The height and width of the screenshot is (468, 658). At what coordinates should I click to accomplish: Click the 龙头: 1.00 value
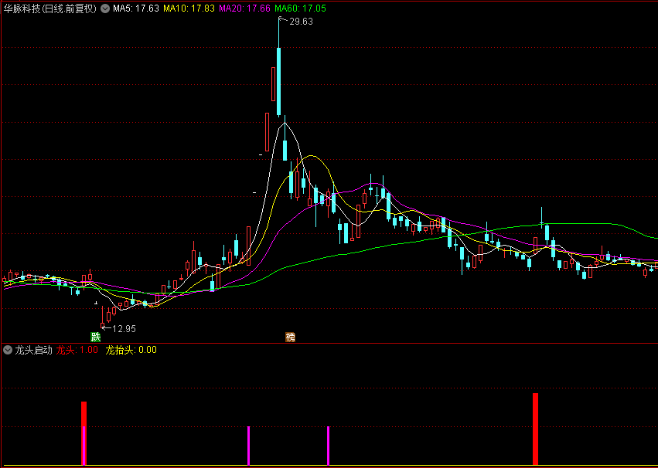[77, 350]
